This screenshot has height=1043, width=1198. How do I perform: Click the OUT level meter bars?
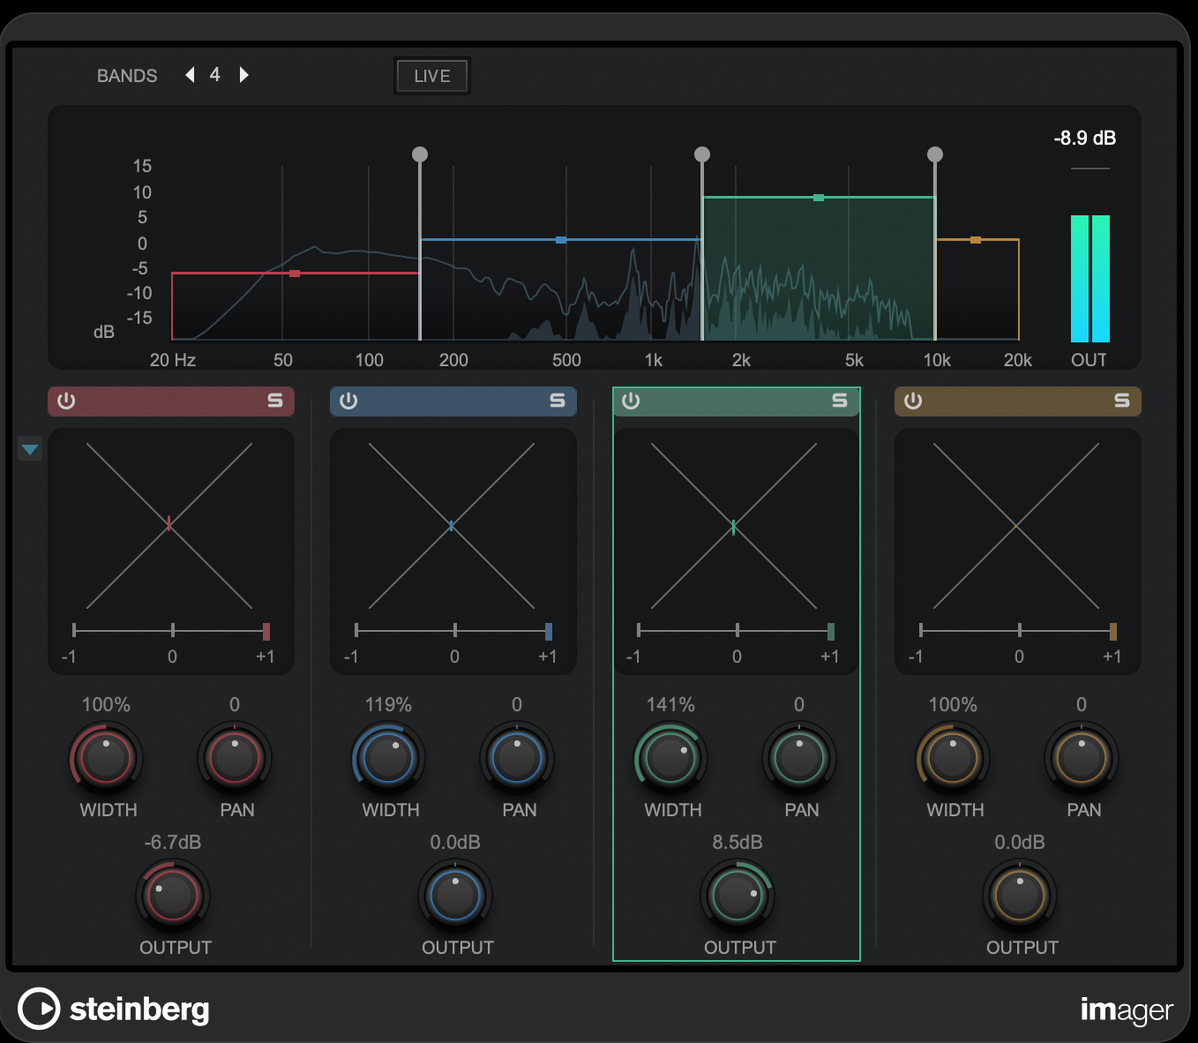(1090, 279)
